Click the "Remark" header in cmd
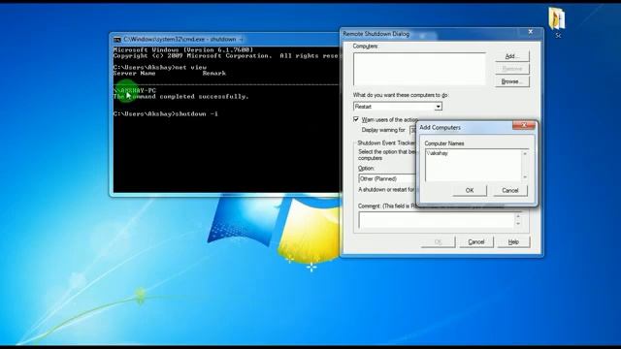Image resolution: width=621 pixels, height=349 pixels. (214, 74)
